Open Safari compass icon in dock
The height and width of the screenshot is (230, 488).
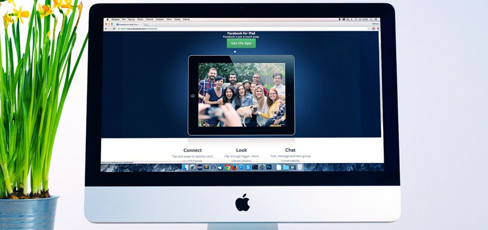click(x=241, y=167)
